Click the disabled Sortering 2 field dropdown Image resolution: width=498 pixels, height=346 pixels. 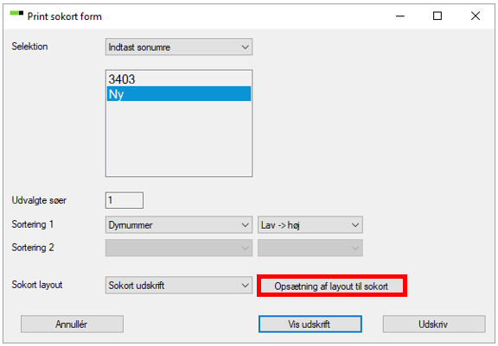point(179,248)
